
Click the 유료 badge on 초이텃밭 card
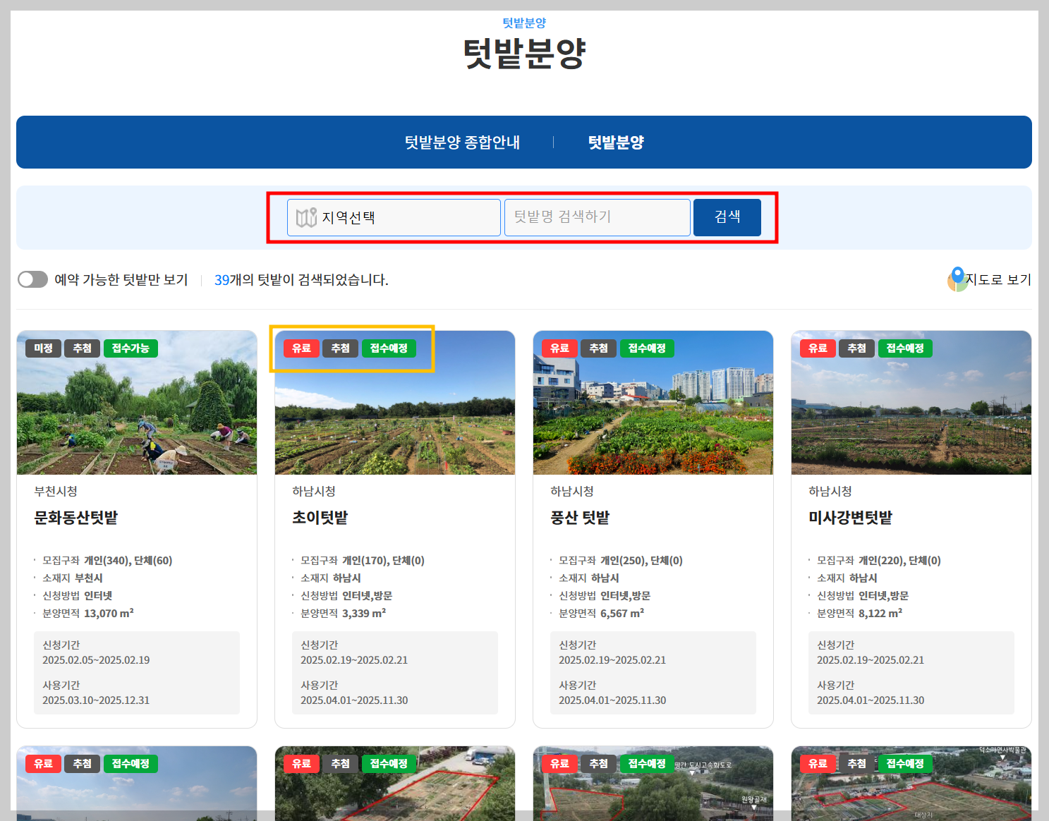click(302, 348)
